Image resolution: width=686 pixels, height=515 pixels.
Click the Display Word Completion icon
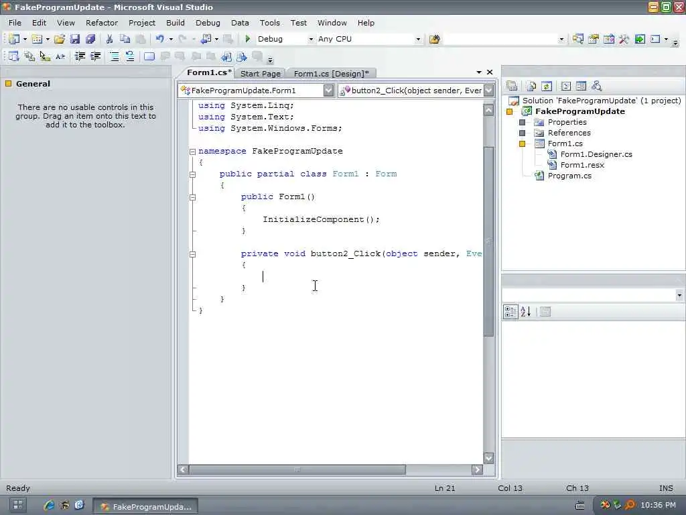point(60,56)
